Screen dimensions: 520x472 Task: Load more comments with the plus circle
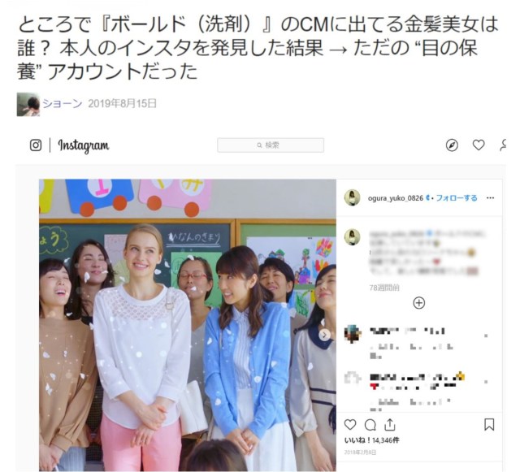[419, 303]
